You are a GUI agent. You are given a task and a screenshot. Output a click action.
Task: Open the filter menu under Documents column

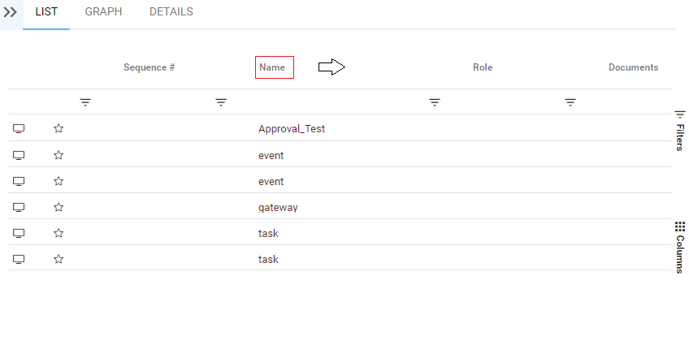pyautogui.click(x=570, y=102)
